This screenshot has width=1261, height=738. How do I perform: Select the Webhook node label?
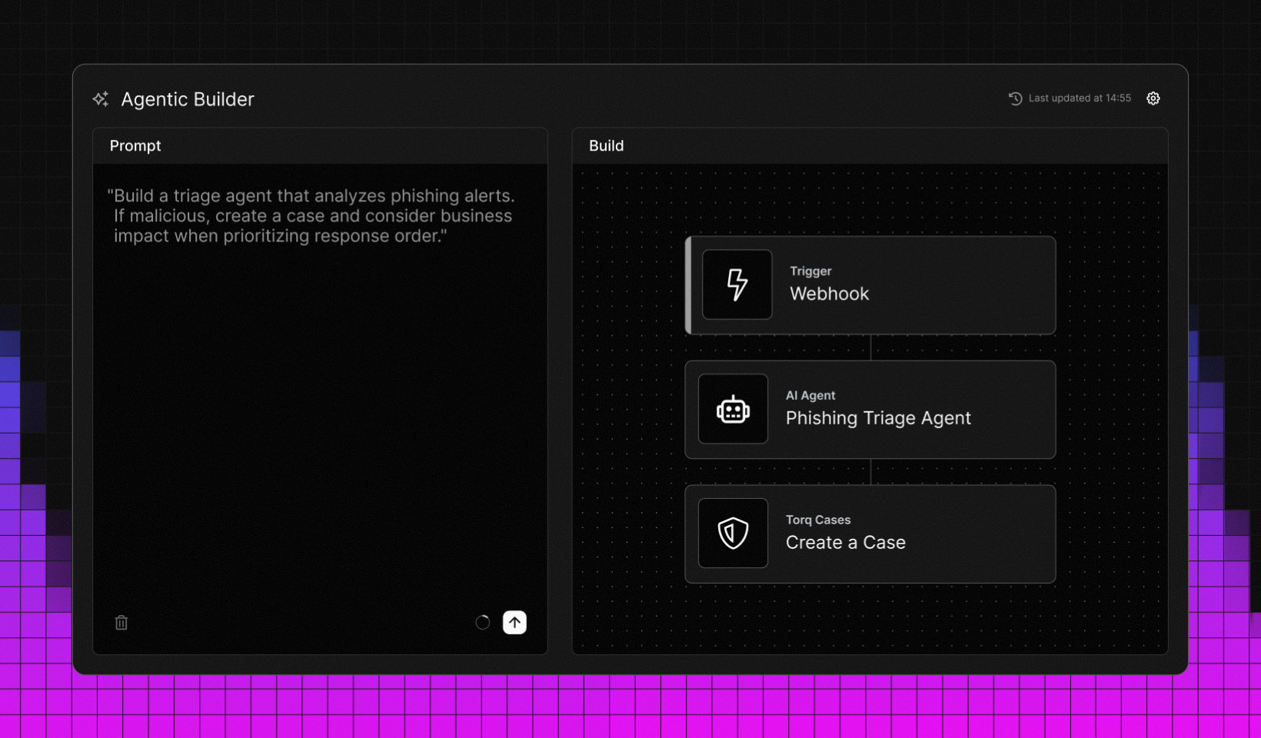click(829, 294)
